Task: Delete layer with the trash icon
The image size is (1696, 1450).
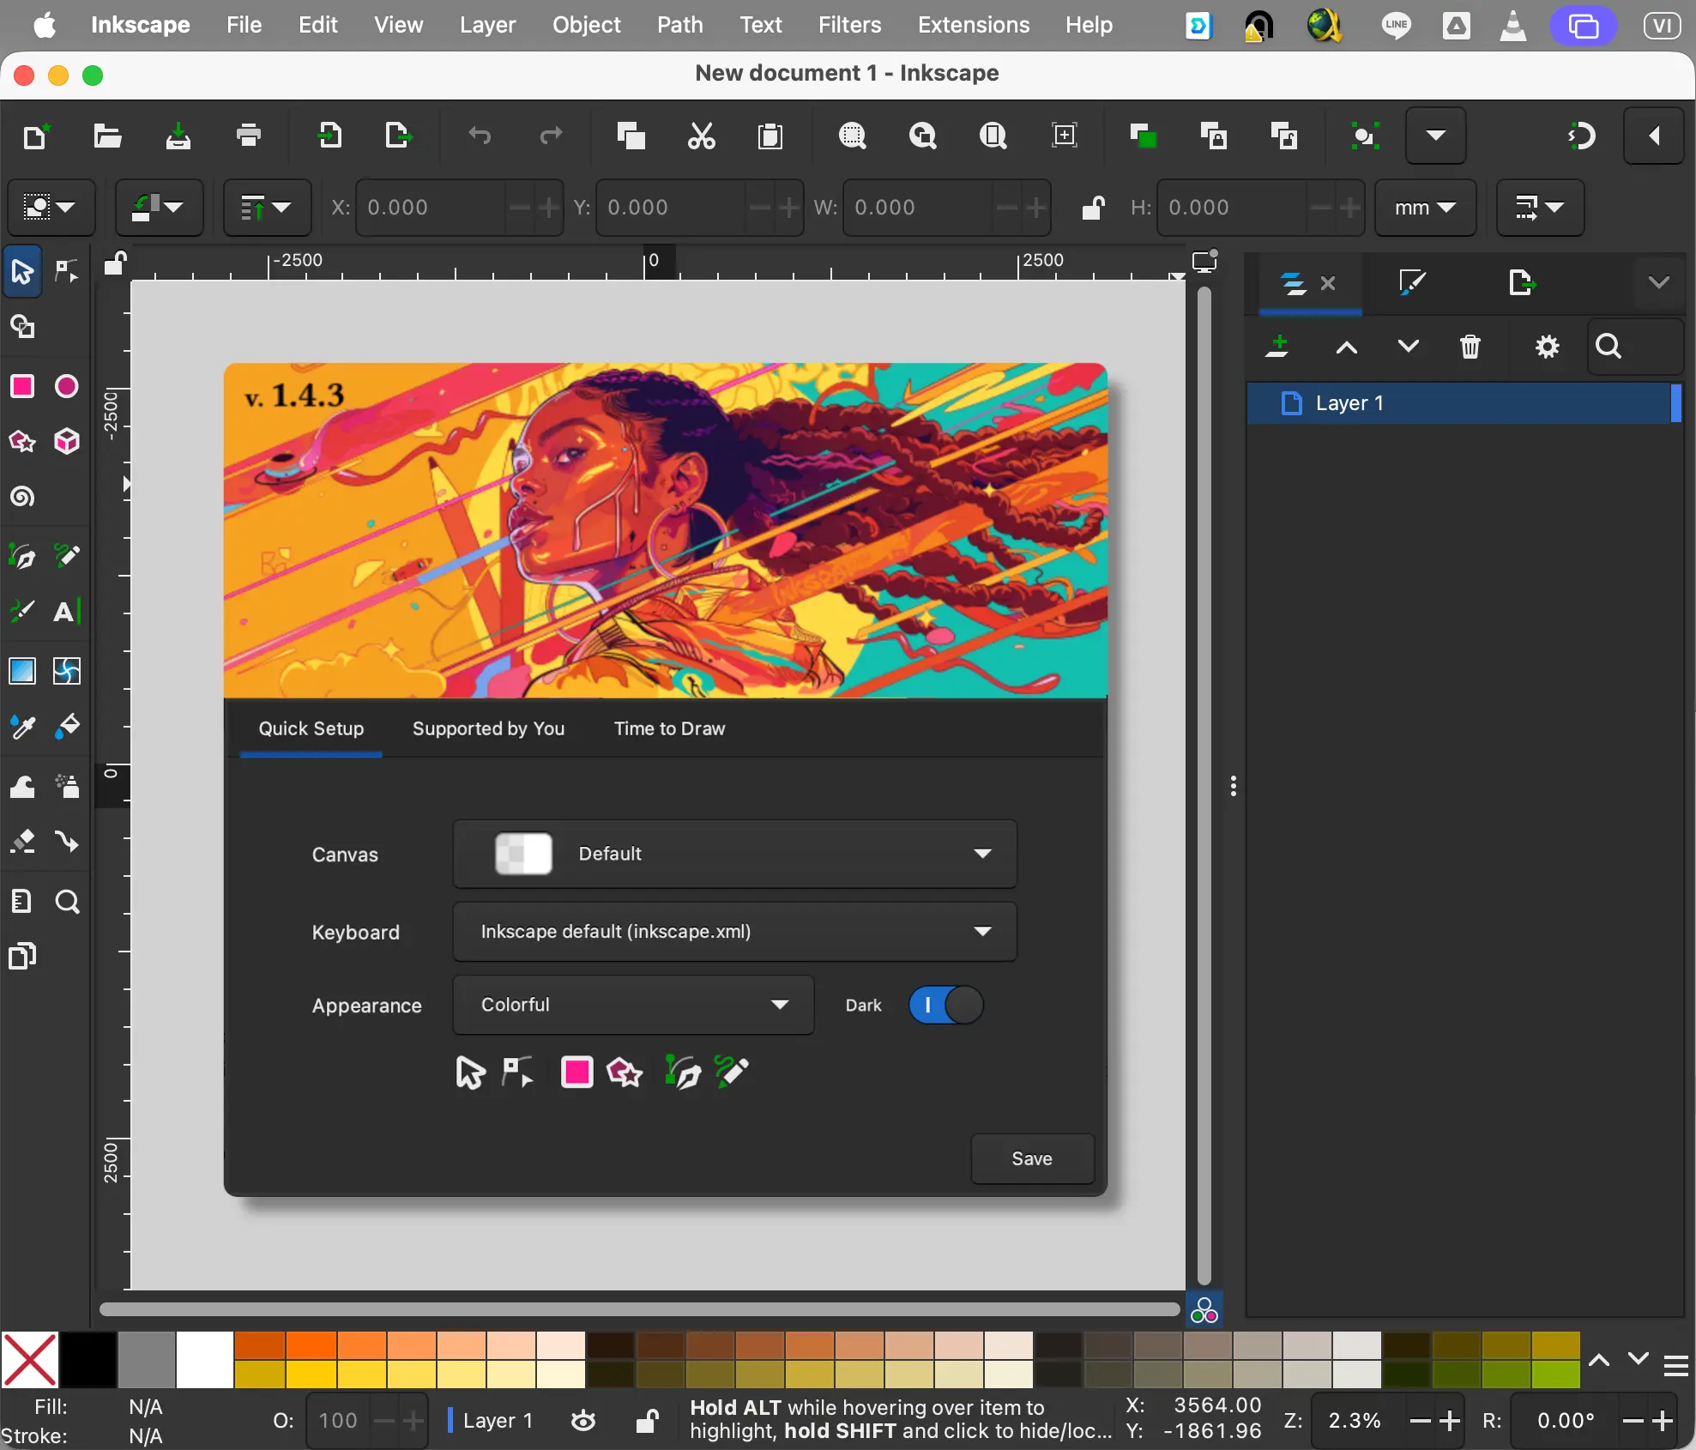Action: tap(1470, 347)
